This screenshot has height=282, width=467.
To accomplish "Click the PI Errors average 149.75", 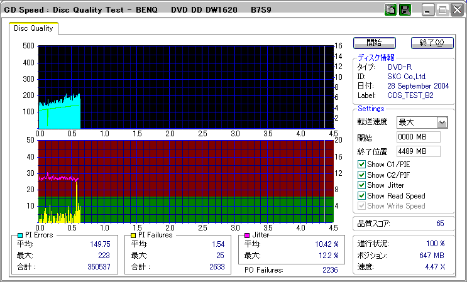I will click(100, 244).
